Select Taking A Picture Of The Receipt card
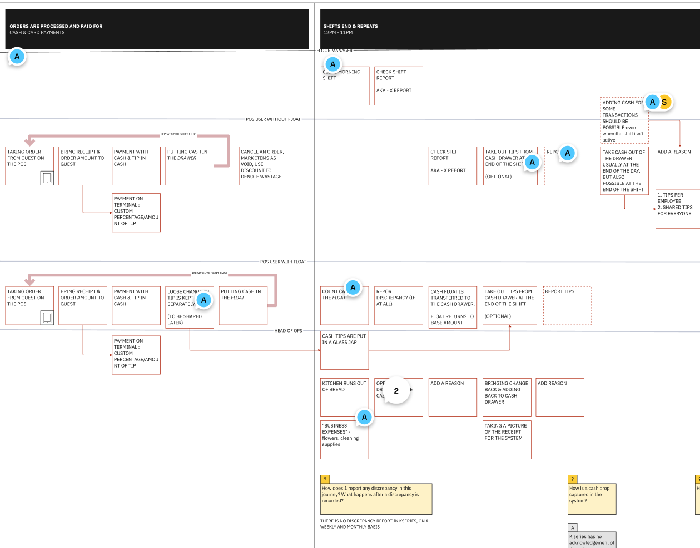700x548 pixels. click(507, 440)
